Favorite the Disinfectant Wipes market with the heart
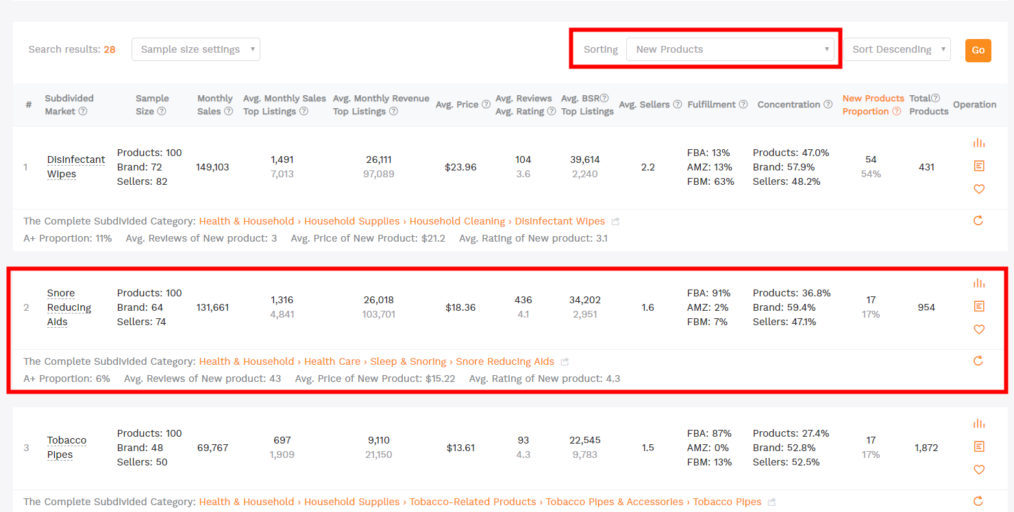1014x512 pixels. point(978,189)
